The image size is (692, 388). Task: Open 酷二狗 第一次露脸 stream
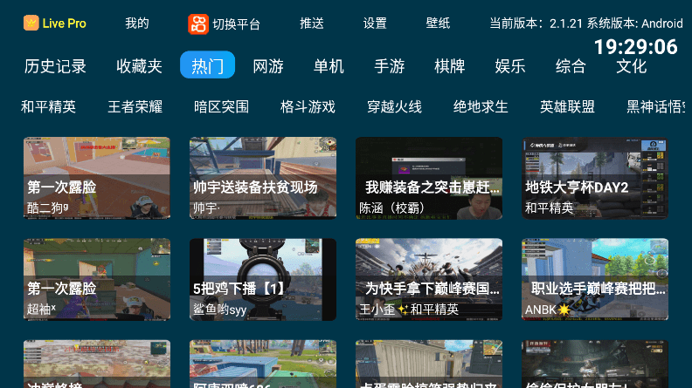[x=97, y=178]
